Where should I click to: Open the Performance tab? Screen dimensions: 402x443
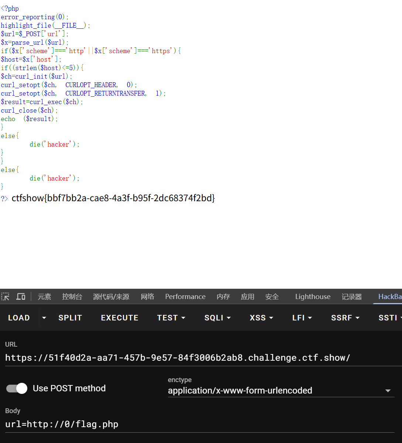point(185,297)
